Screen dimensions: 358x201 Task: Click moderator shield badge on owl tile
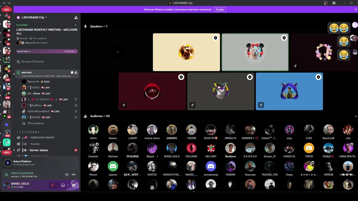[250, 77]
